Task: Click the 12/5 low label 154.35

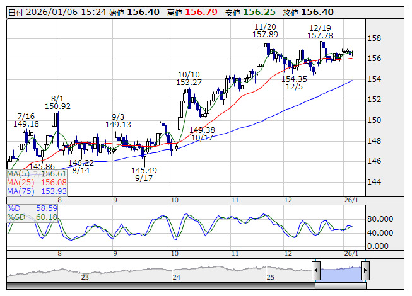Action: click(x=294, y=79)
